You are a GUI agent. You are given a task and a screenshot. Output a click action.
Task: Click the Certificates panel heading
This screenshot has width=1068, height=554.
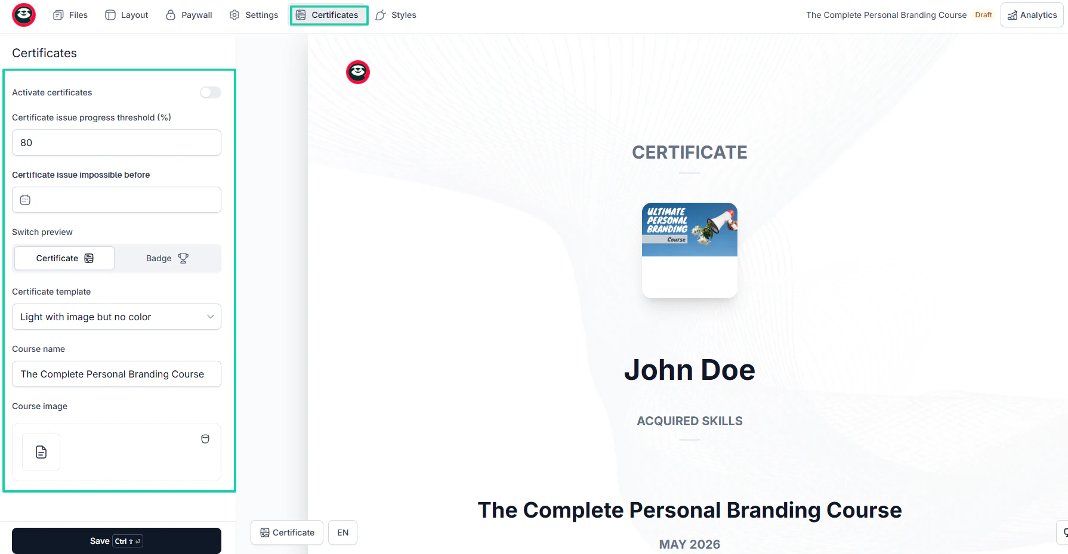click(44, 53)
